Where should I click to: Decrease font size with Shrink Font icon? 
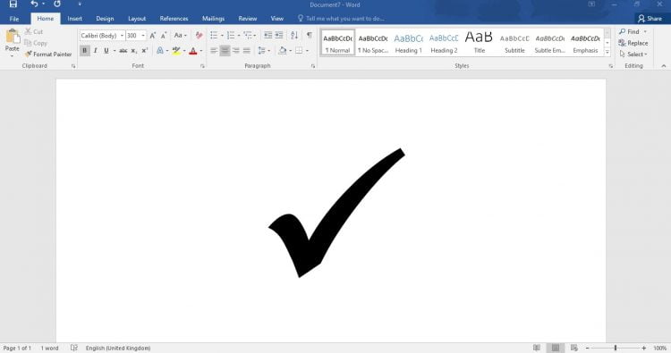click(x=164, y=36)
